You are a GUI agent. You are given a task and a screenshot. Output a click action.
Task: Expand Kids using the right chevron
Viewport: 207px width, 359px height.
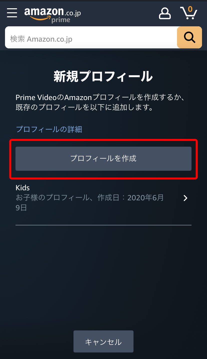pos(185,198)
